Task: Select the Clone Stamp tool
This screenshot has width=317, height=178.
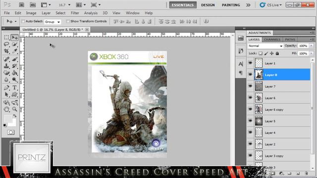Action: (6, 66)
